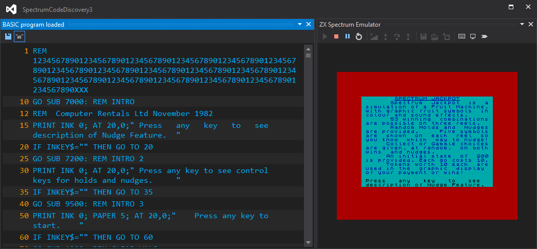Click the step over curved arrow icon

click(397, 36)
